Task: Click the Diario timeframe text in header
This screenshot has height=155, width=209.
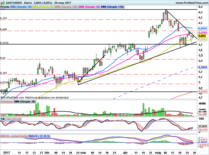Action: click(x=28, y=3)
